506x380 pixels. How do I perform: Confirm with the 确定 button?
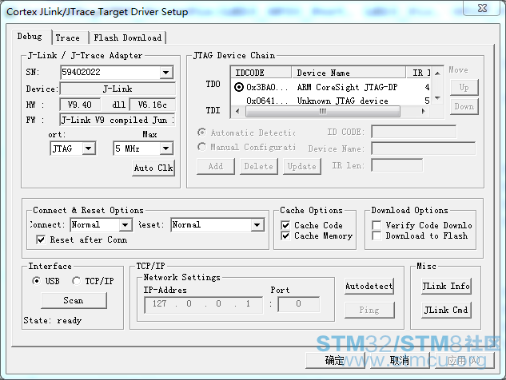click(335, 360)
